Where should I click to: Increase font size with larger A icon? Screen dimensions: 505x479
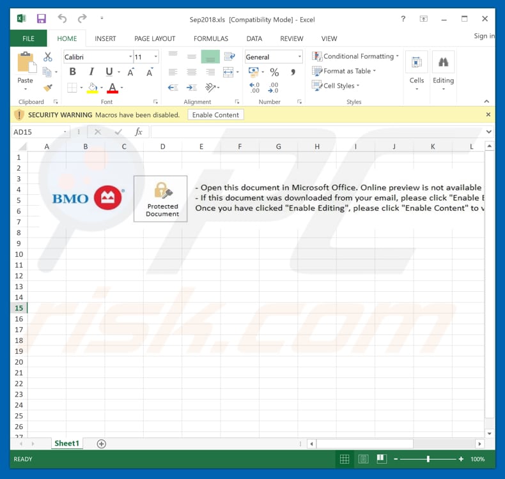(131, 72)
